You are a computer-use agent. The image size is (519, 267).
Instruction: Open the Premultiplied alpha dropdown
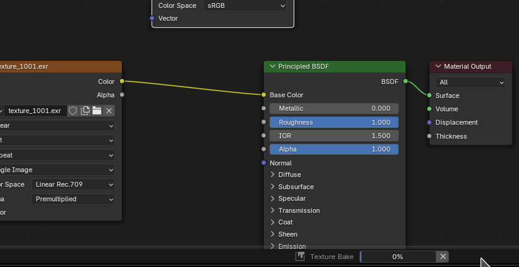pos(73,199)
